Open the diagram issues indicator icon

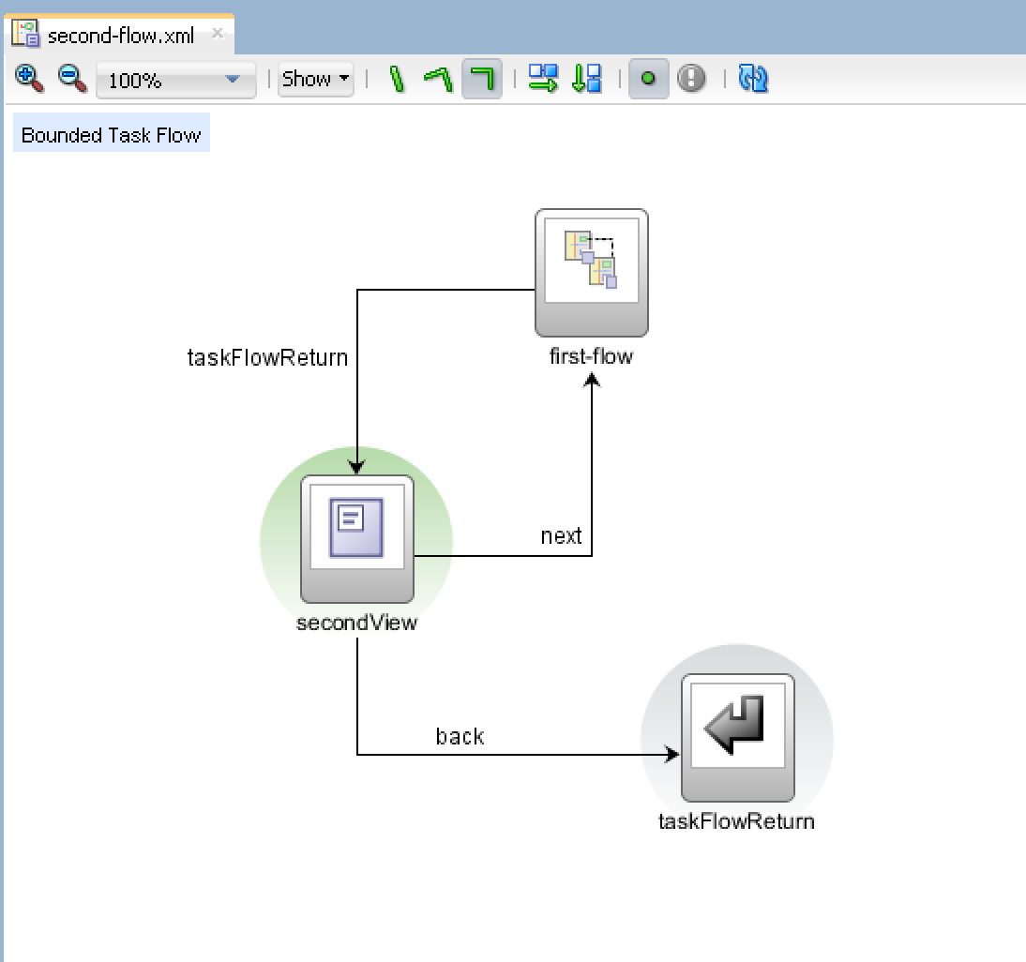[x=691, y=79]
